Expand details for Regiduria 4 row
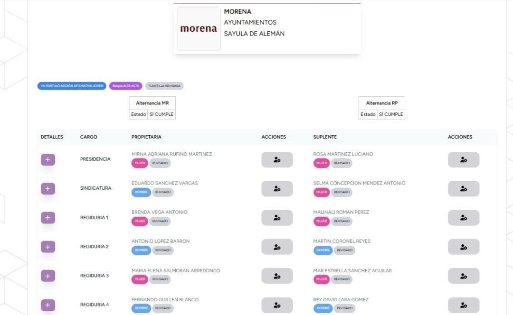Image resolution: width=513 pixels, height=315 pixels. point(48,305)
